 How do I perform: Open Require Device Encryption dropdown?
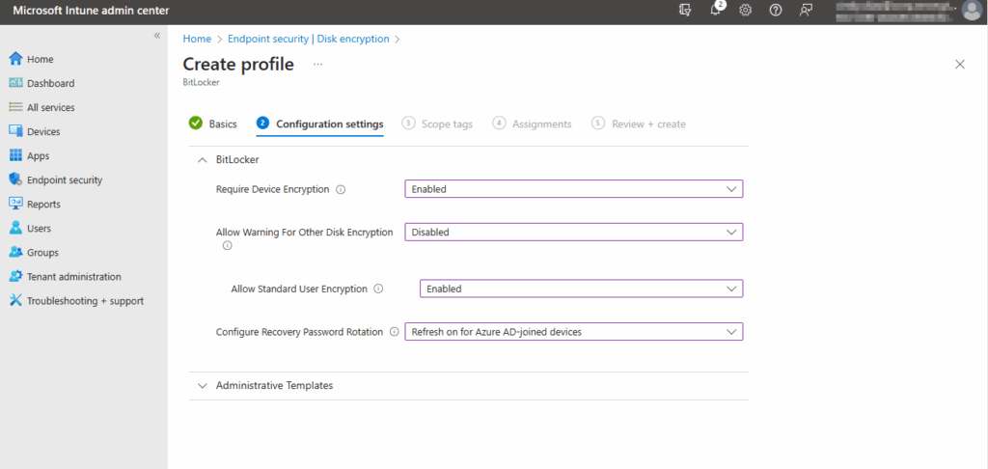click(573, 189)
